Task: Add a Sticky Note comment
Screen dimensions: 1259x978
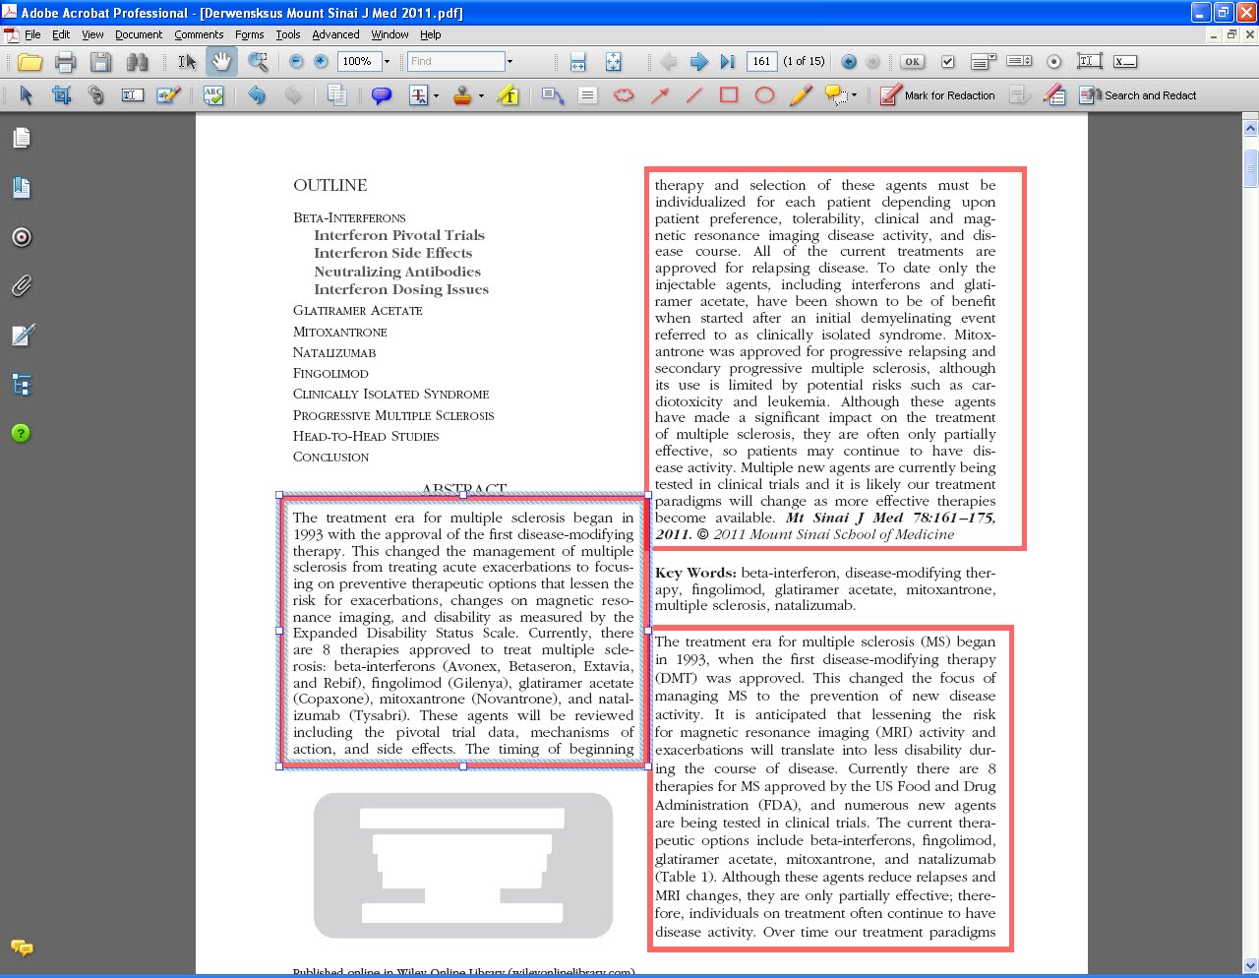Action: (382, 95)
